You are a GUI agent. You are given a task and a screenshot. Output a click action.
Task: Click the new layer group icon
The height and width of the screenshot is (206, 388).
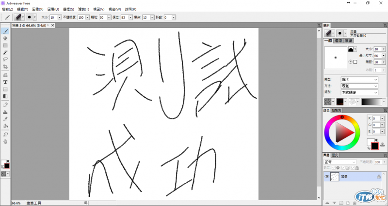point(341,203)
